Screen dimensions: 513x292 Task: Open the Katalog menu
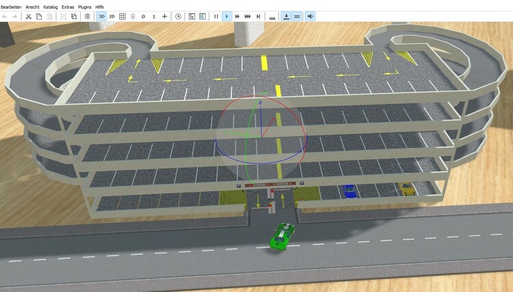51,7
